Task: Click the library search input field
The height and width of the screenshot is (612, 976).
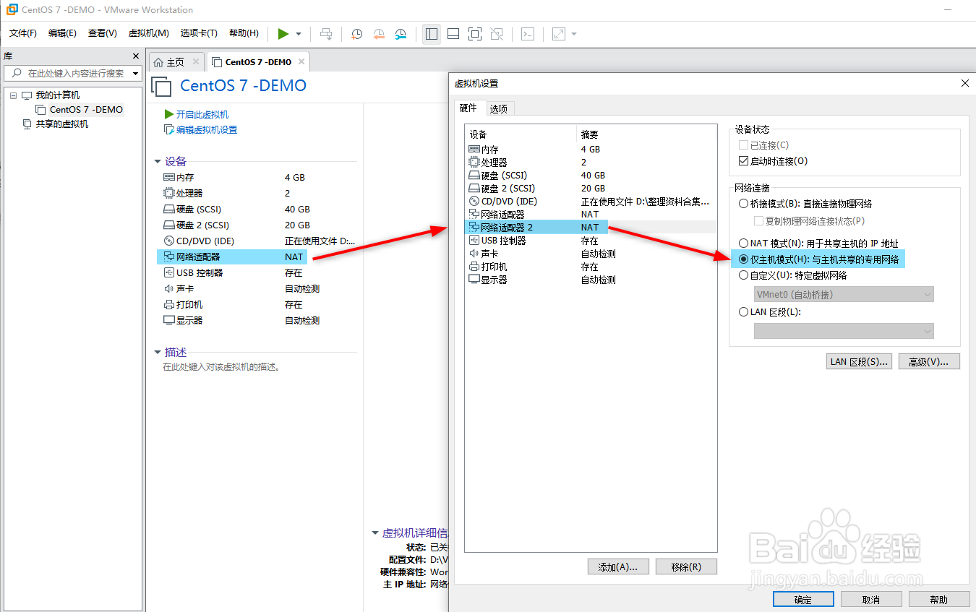Action: [x=72, y=73]
